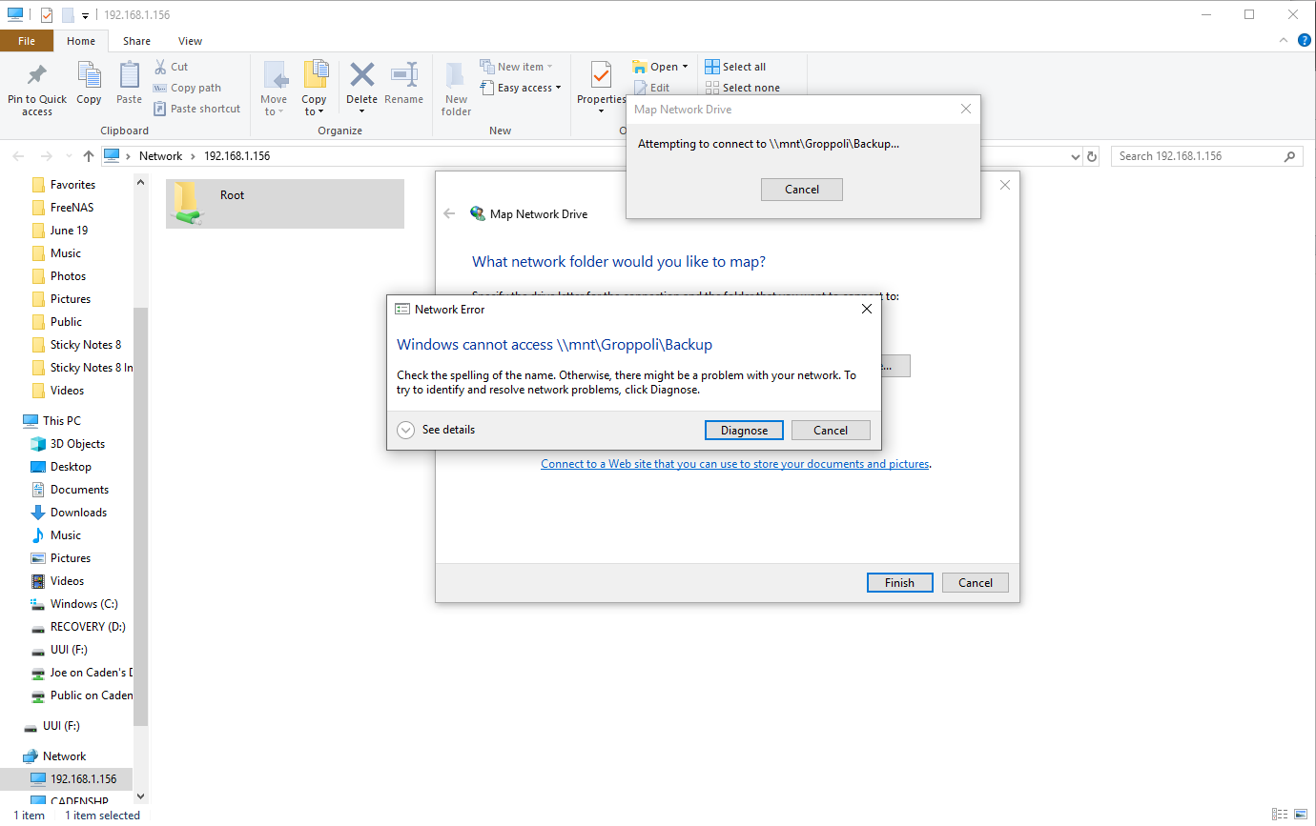Follow the Connect to a Web site link
This screenshot has width=1316, height=826.
[x=734, y=464]
